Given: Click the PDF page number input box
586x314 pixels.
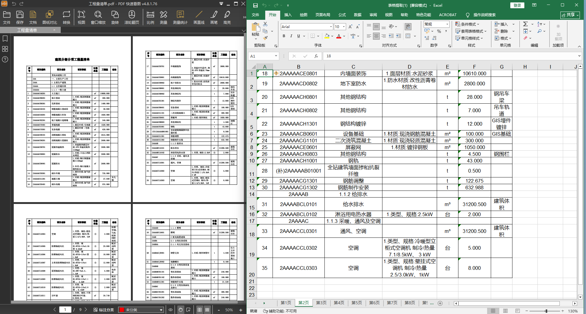Looking at the screenshot, I should [65, 310].
